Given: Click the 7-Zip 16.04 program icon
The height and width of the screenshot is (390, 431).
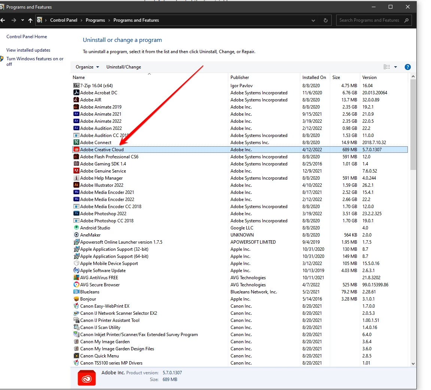Looking at the screenshot, I should click(x=76, y=86).
